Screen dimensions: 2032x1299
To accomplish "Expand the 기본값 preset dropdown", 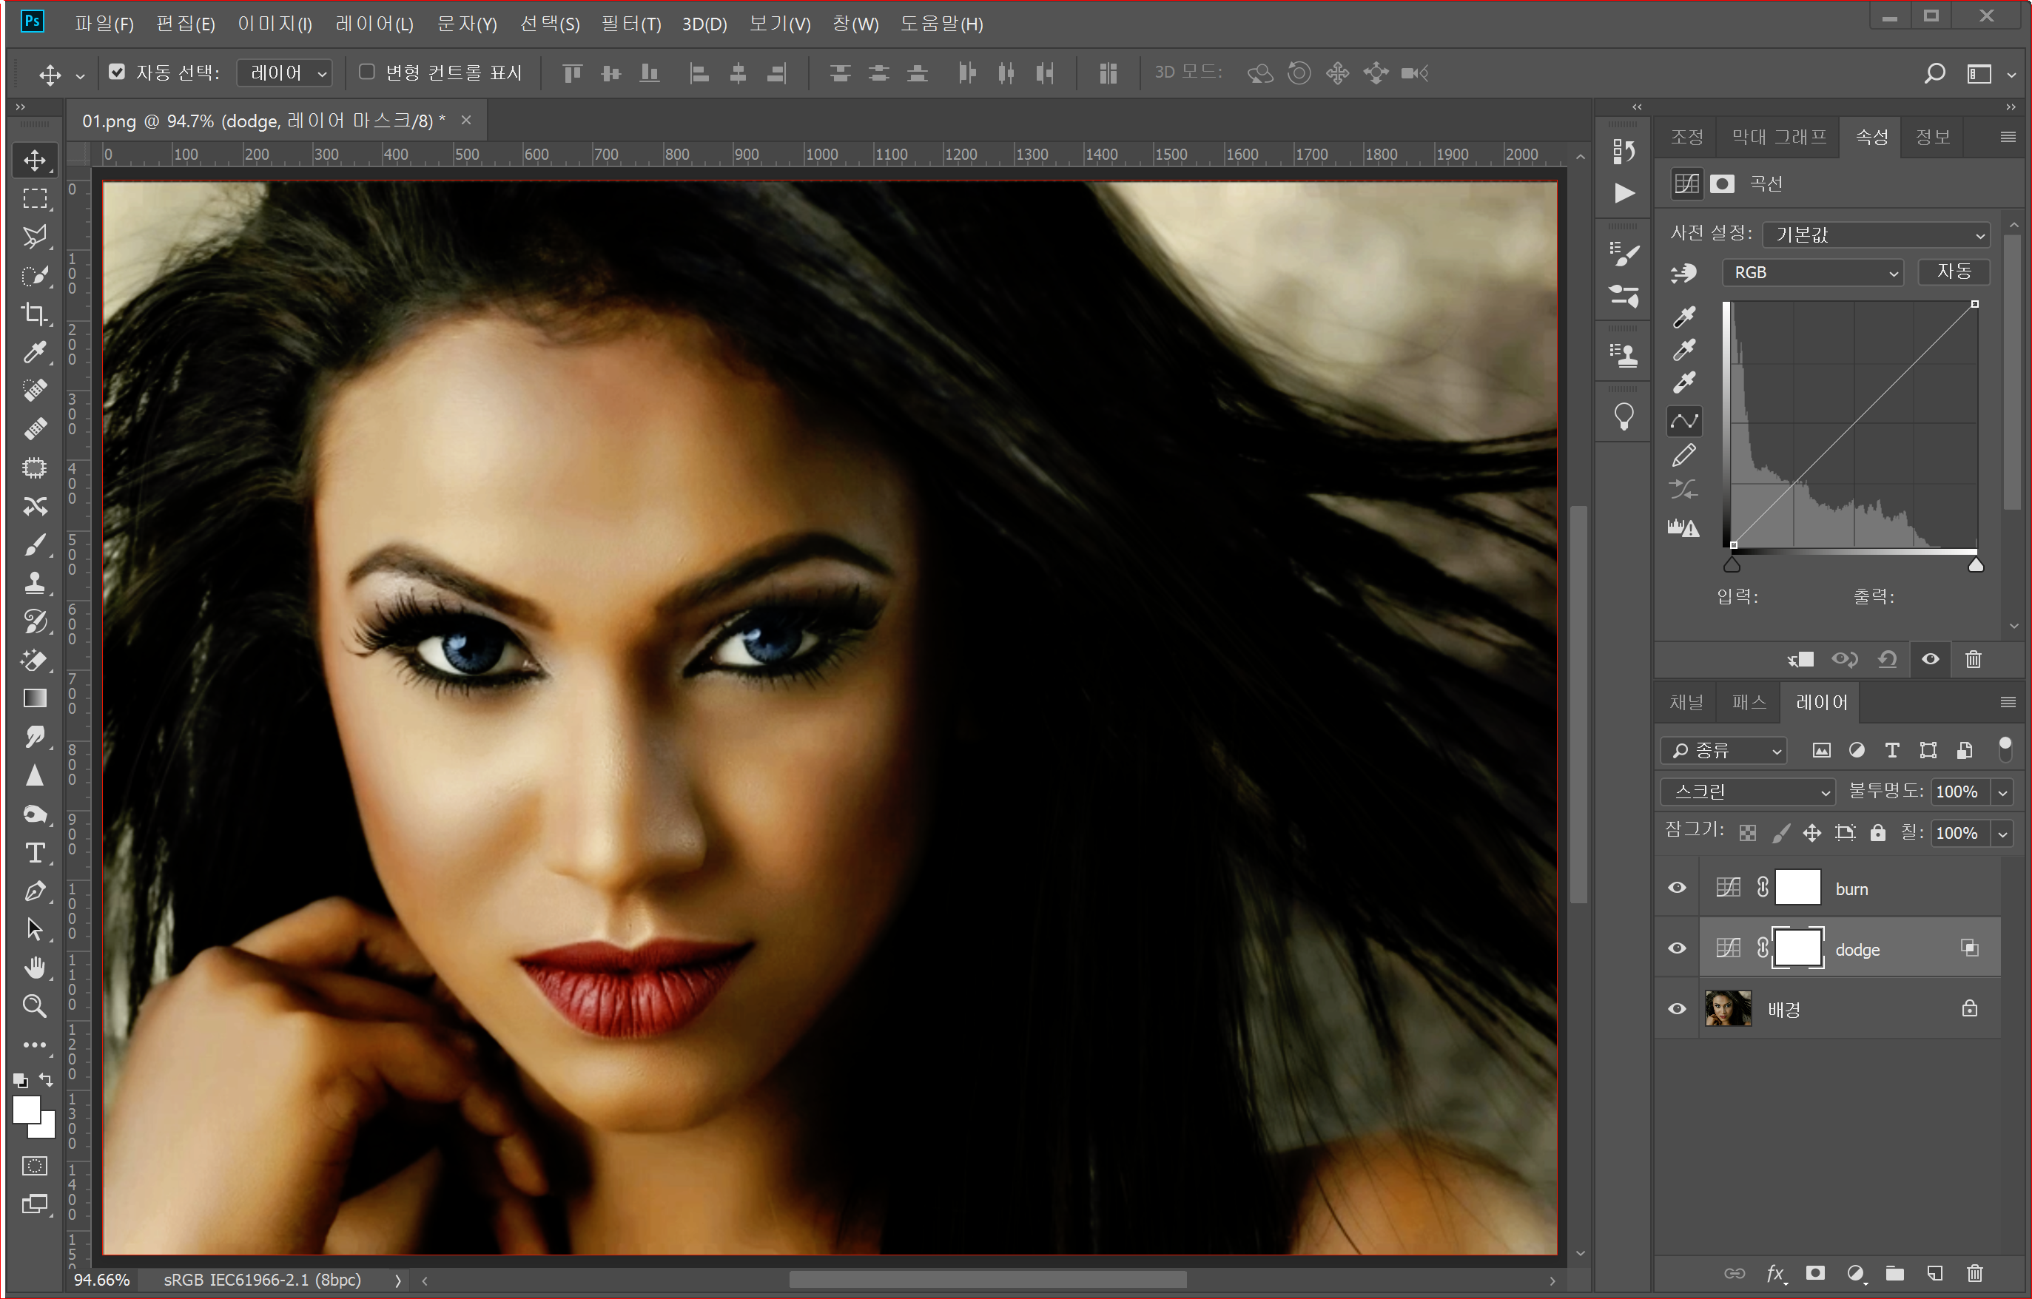I will tap(1877, 235).
